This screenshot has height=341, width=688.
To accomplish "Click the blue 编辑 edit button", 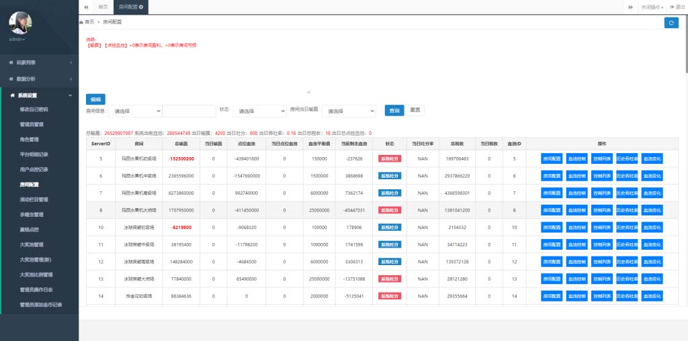I will coord(95,99).
